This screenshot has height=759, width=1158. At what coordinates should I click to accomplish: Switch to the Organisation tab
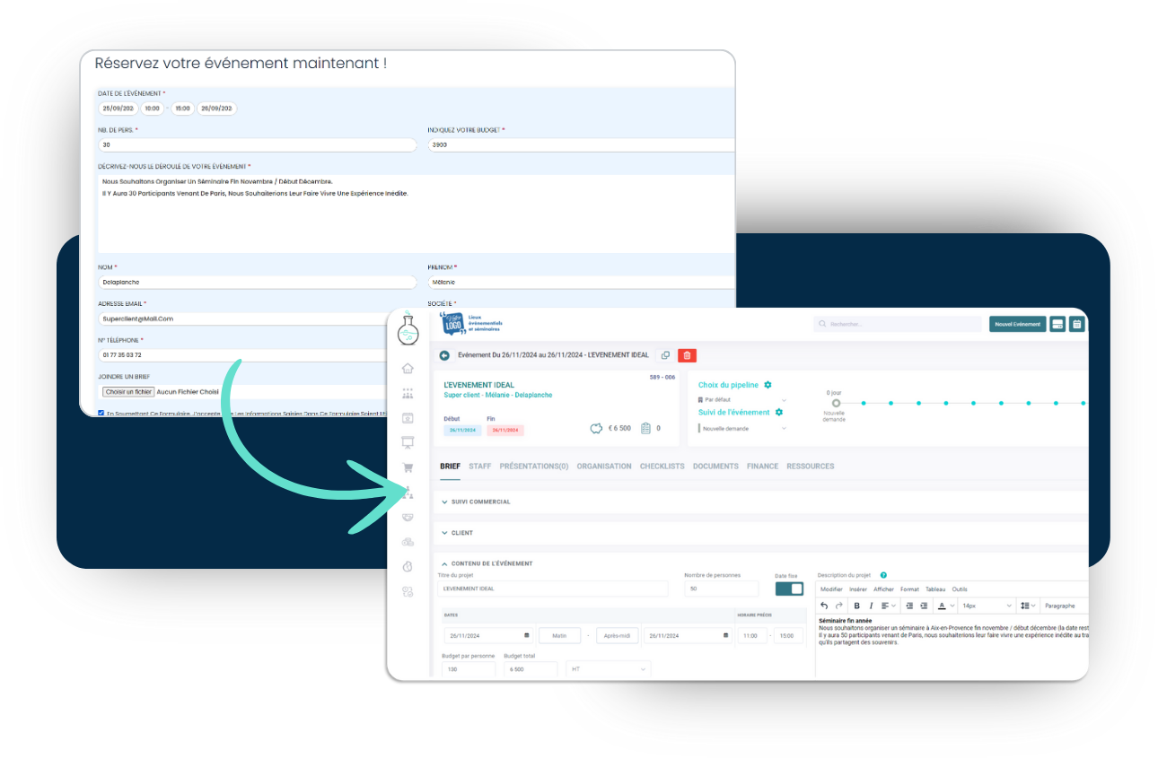[604, 467]
